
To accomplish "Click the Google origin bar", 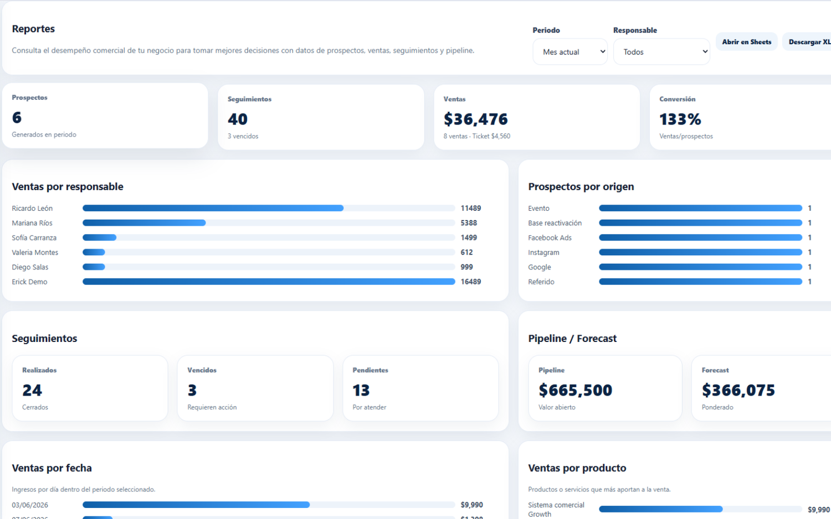I will point(701,267).
